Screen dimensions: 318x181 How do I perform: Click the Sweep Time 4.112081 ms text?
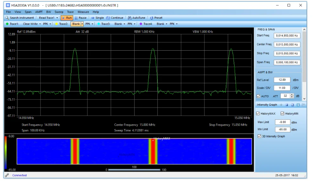[131, 130]
